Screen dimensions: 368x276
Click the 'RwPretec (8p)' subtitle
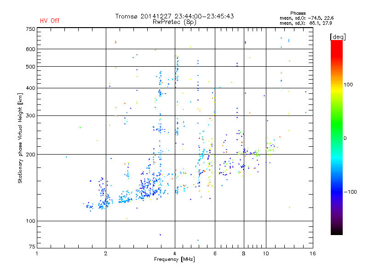tap(174, 22)
